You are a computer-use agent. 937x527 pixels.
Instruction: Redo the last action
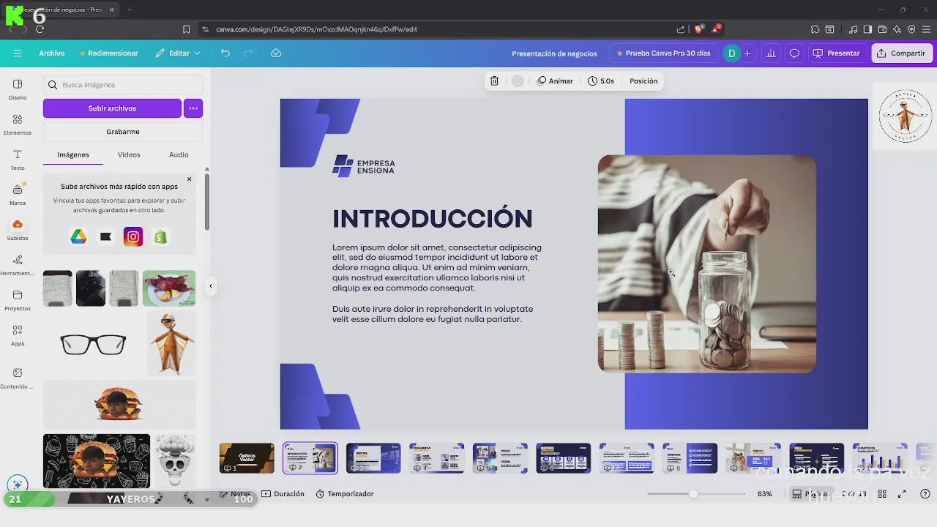pos(248,53)
